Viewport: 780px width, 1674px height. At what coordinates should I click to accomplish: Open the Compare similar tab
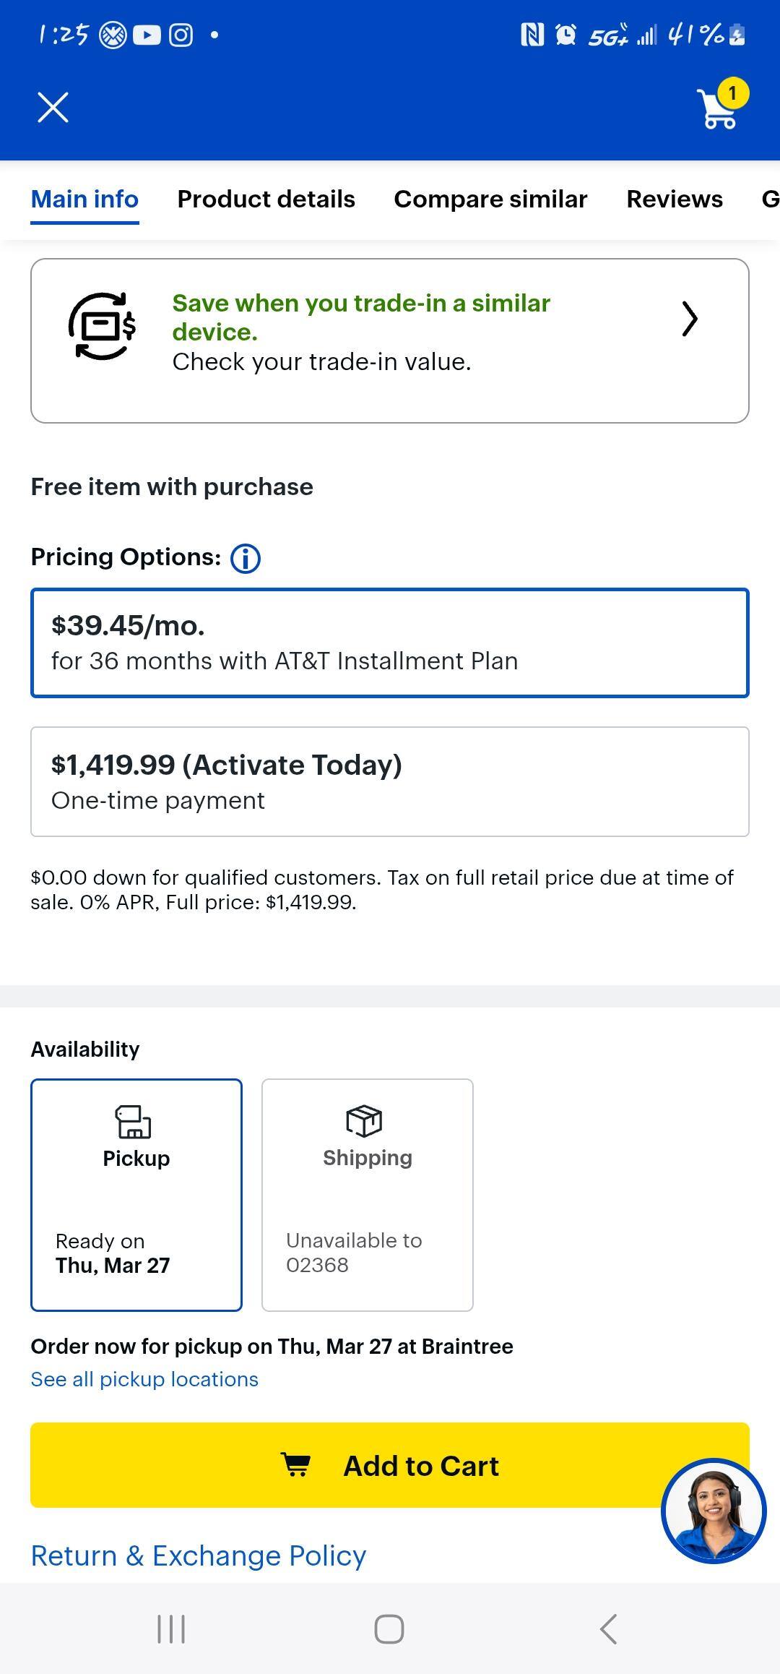coord(490,199)
